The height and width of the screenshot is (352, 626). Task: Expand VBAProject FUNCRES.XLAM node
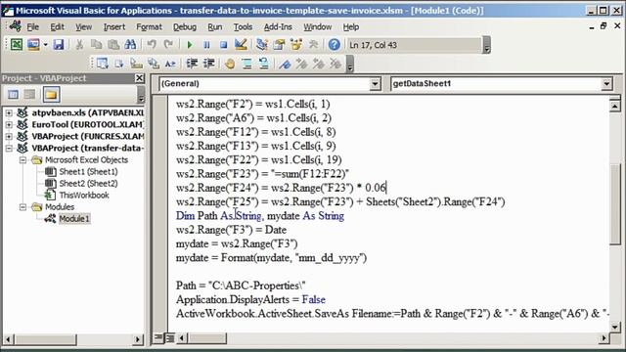pos(9,137)
